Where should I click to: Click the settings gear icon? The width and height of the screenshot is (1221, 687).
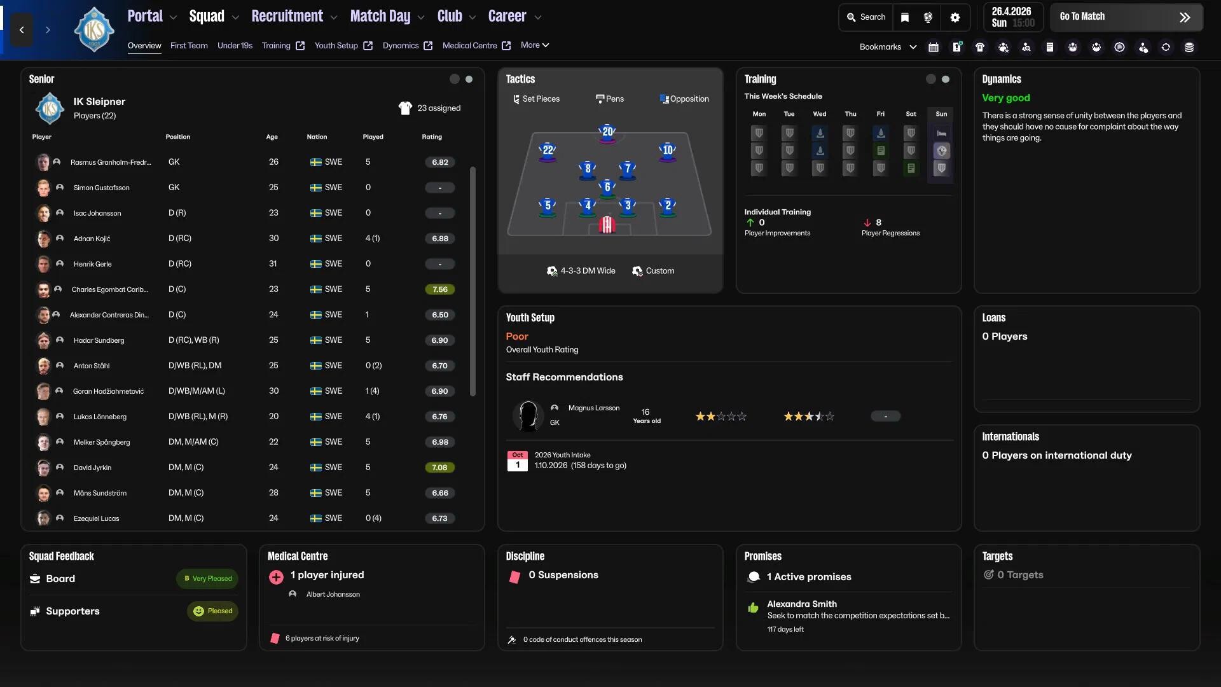[955, 17]
